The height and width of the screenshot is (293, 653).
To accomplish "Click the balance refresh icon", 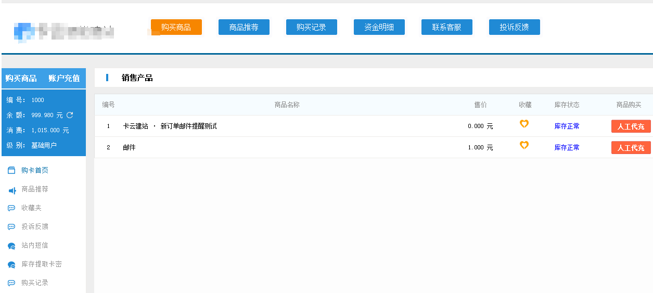I will [x=70, y=115].
